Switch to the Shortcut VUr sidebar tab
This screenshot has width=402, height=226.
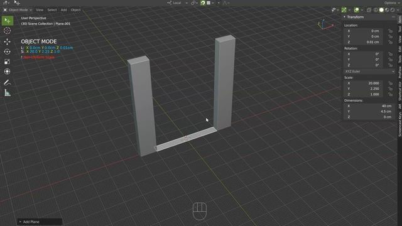399,91
